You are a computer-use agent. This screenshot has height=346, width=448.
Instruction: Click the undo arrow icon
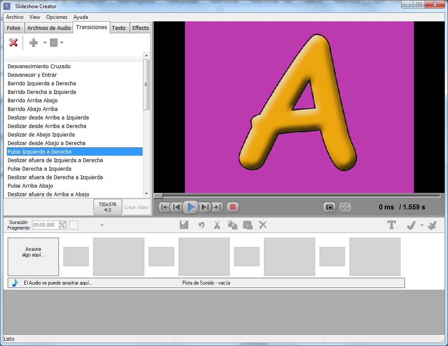pos(202,225)
